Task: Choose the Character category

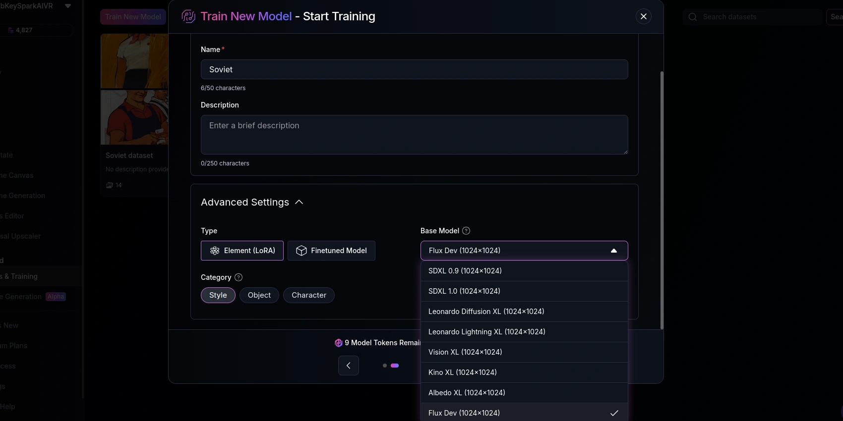Action: click(309, 295)
